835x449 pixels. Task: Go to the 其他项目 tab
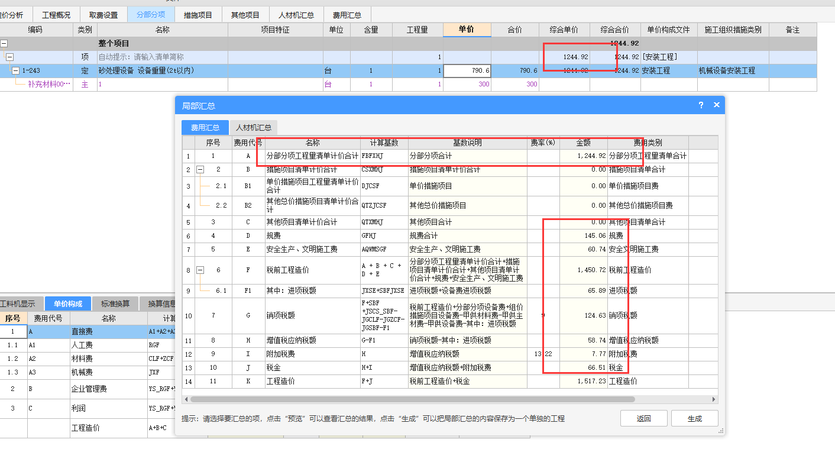[x=245, y=15]
